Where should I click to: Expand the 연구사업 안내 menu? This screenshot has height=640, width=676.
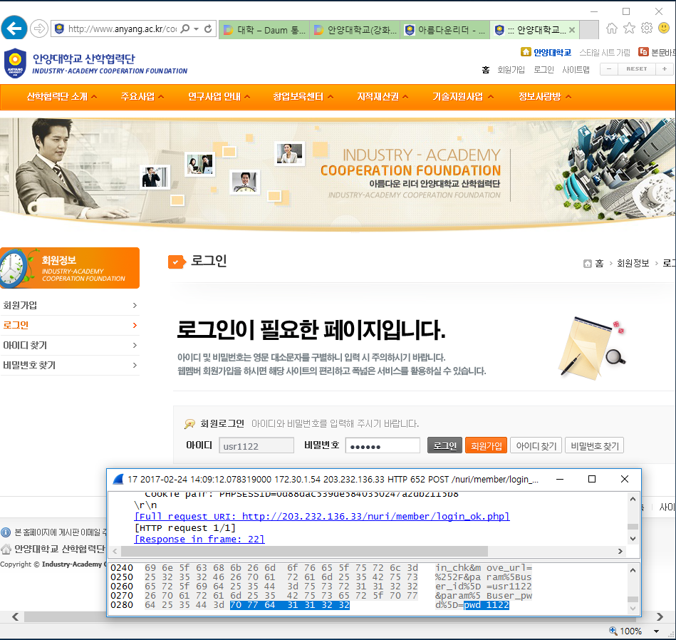(x=219, y=97)
